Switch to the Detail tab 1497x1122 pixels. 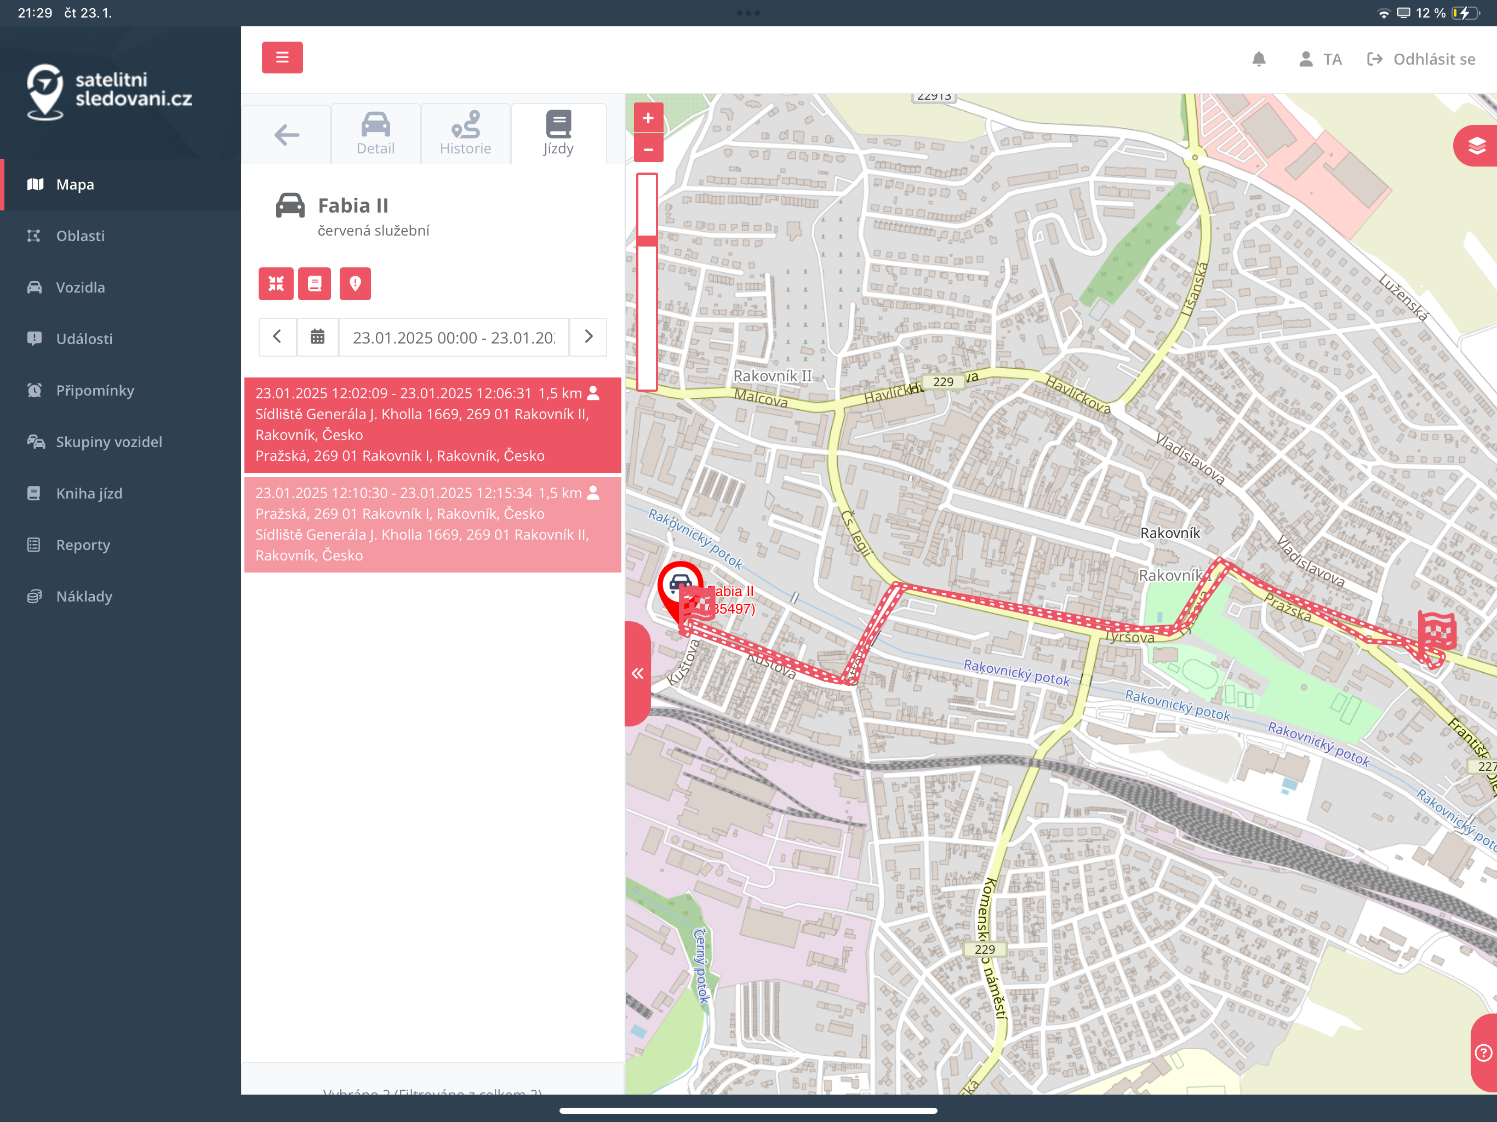point(375,134)
